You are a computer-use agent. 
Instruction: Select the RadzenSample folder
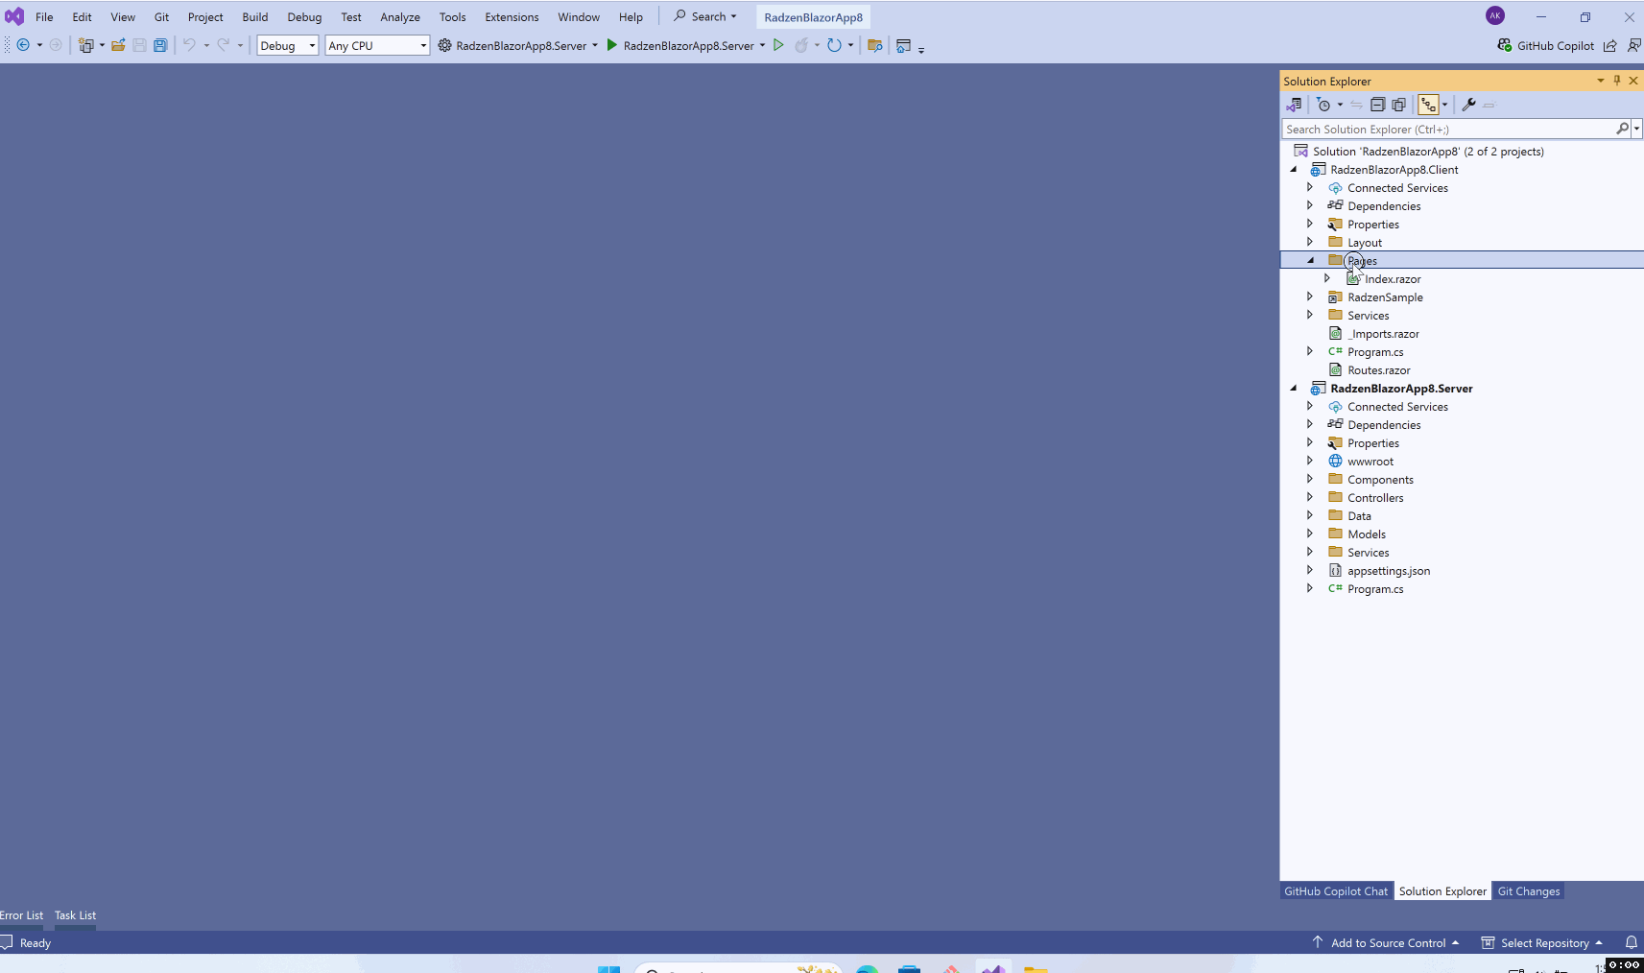pos(1385,297)
